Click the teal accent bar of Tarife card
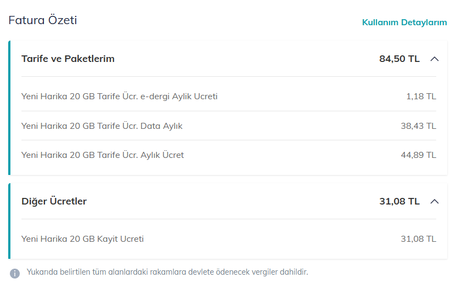The width and height of the screenshot is (462, 284). [9, 107]
